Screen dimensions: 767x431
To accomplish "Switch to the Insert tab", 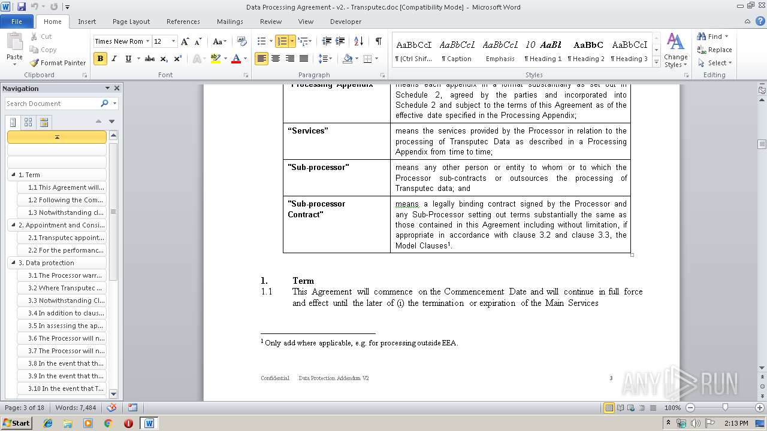I will [87, 21].
